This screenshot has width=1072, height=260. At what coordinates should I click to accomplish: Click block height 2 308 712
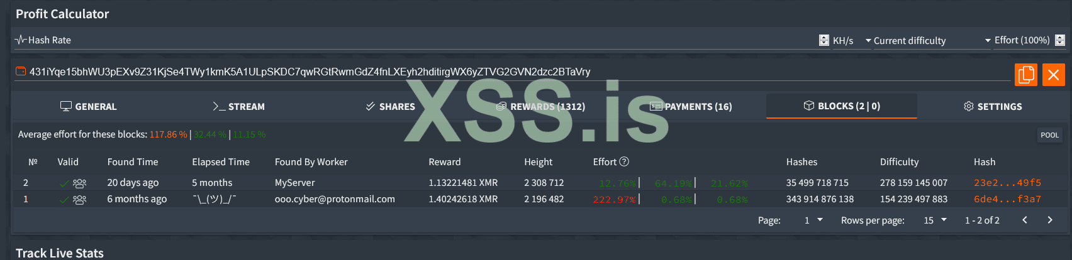coord(544,183)
